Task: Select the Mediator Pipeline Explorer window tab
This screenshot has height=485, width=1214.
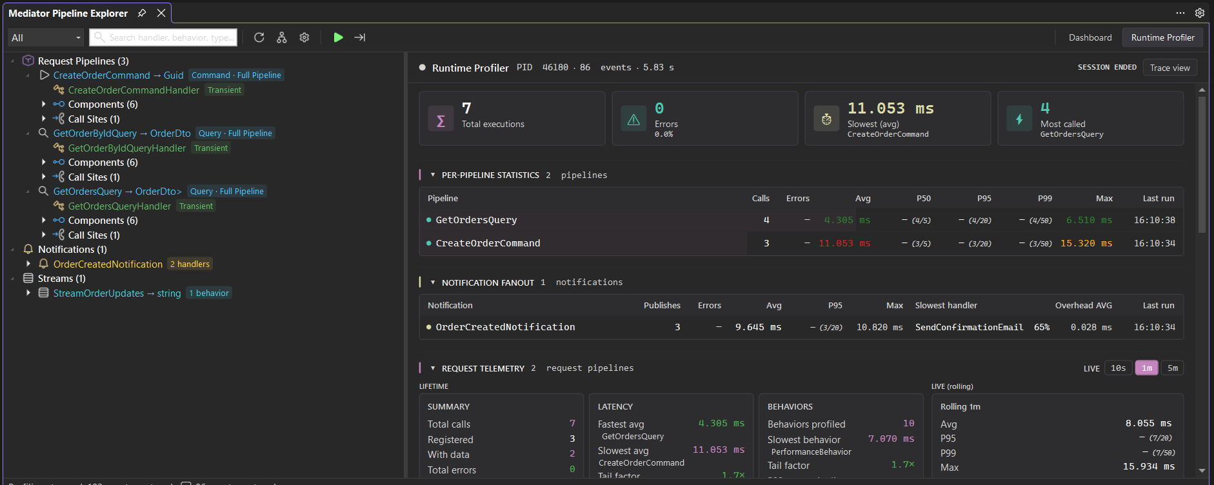Action: pos(68,13)
